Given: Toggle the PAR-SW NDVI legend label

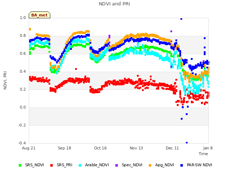Looking at the screenshot, I should tap(199, 165).
